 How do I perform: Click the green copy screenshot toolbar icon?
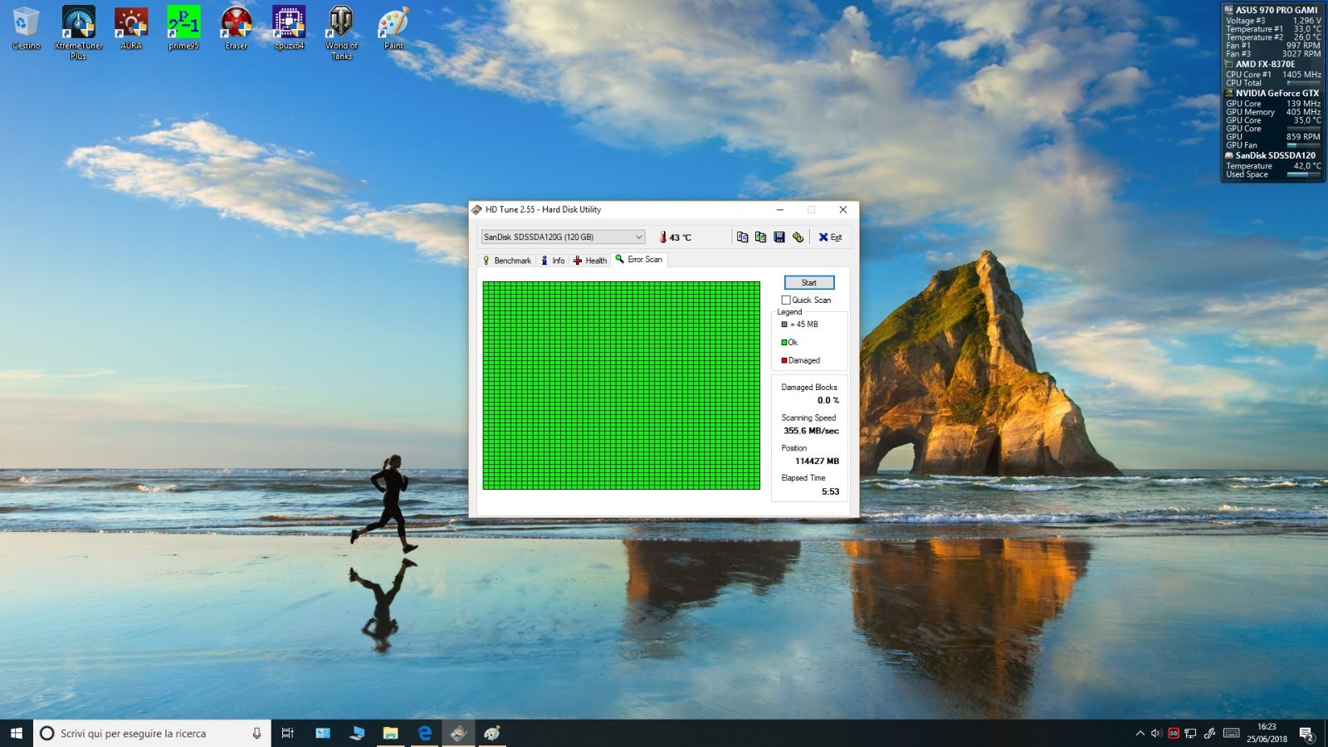coord(760,237)
